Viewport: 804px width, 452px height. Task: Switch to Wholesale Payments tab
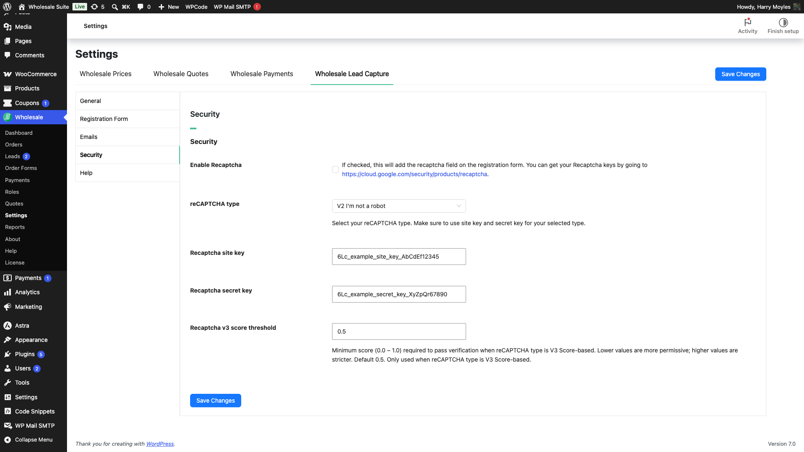[x=262, y=74]
